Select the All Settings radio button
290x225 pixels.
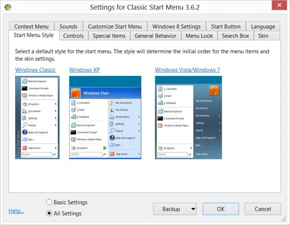pos(49,213)
